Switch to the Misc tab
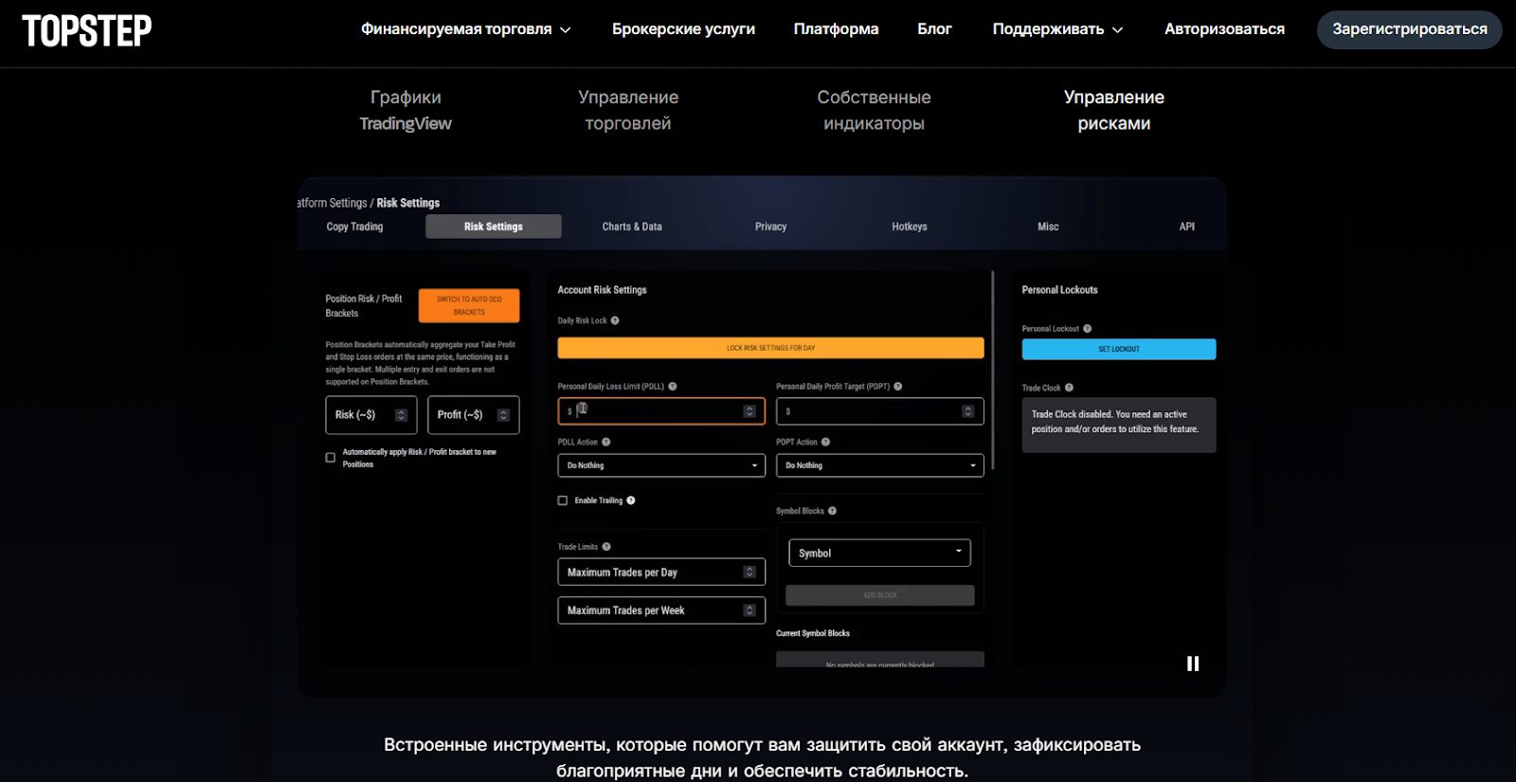 [1048, 227]
